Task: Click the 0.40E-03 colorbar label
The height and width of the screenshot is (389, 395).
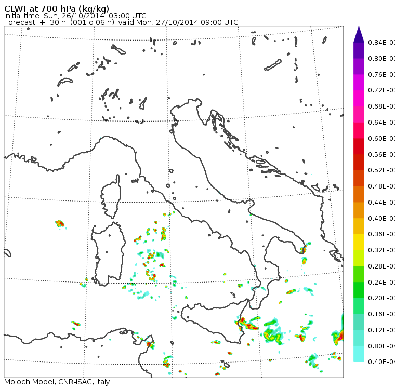Action: [x=381, y=218]
